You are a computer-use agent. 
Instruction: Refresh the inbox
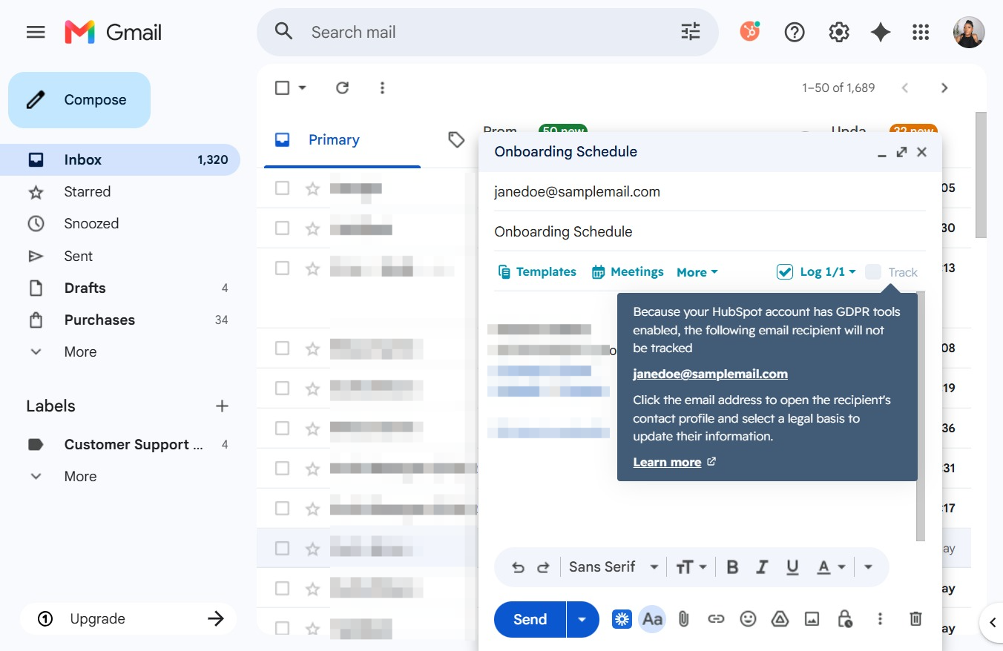coord(342,87)
